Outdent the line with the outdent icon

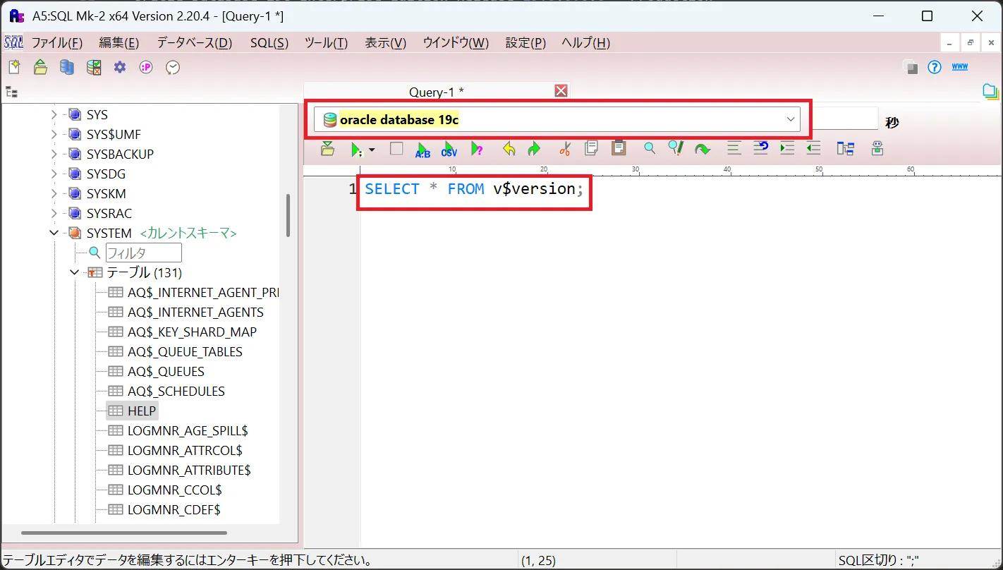(813, 148)
